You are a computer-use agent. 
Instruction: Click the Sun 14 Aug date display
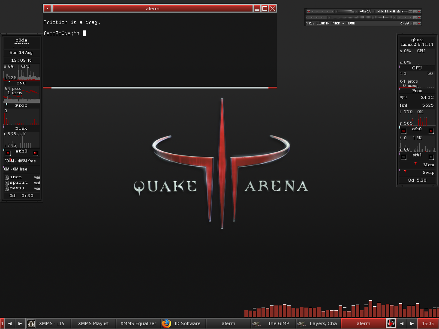tap(21, 53)
